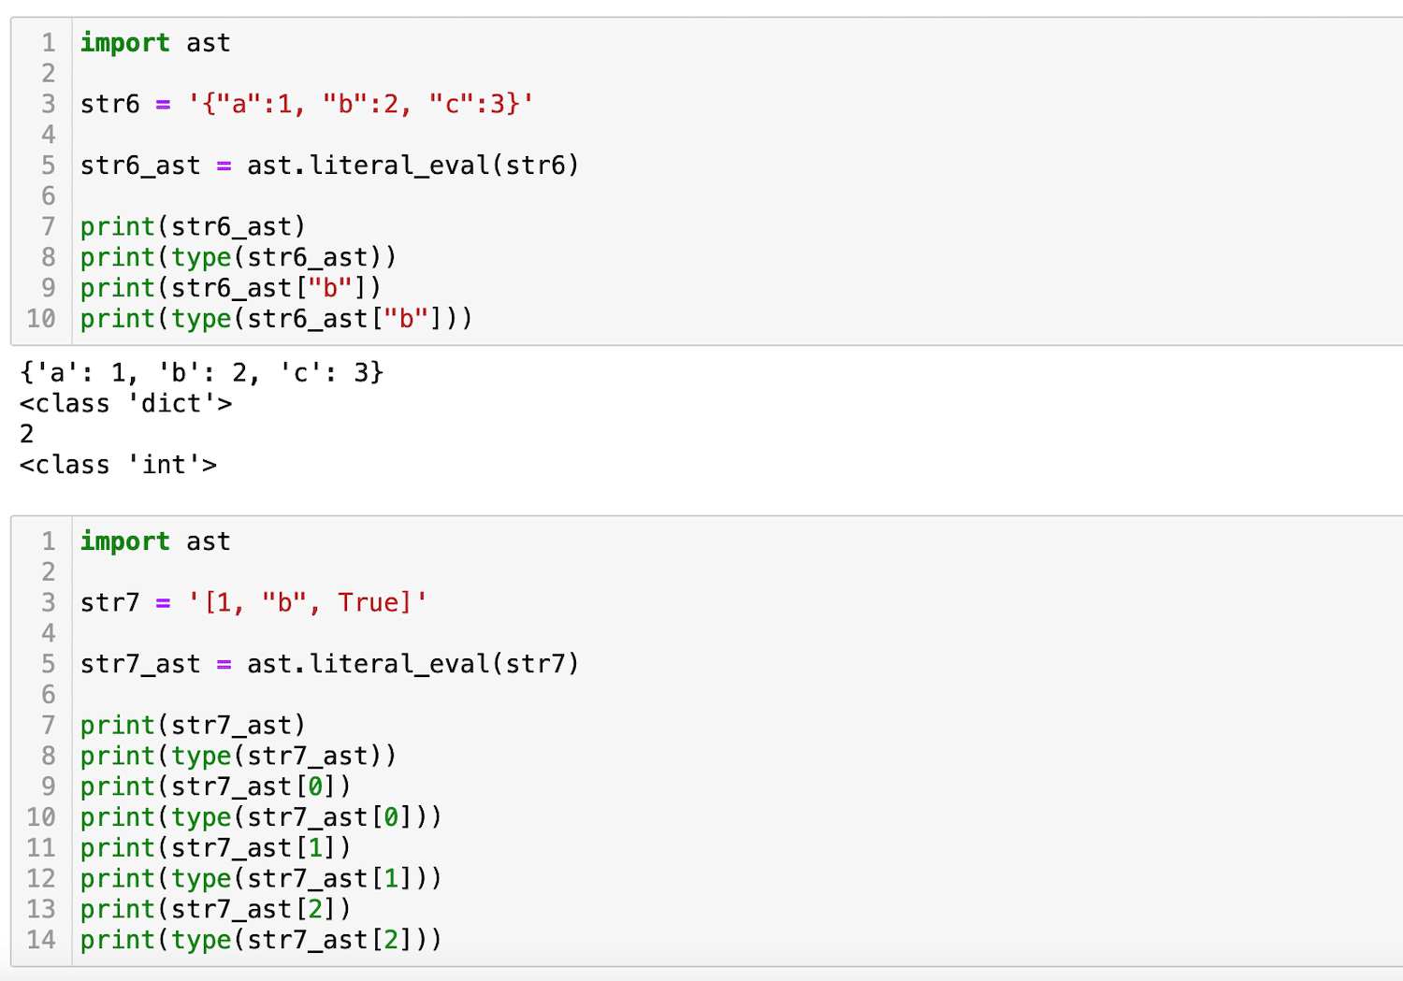Click last line print(type(str7_ast[2]))
This screenshot has width=1403, height=981.
(x=261, y=940)
